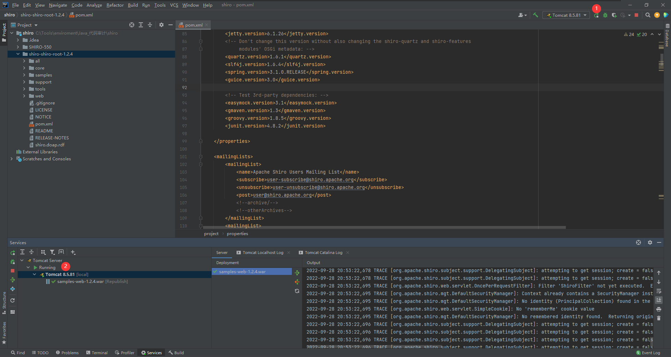
Task: Rerun Tomcat 8.5.81 from the top toolbar
Action: click(597, 15)
